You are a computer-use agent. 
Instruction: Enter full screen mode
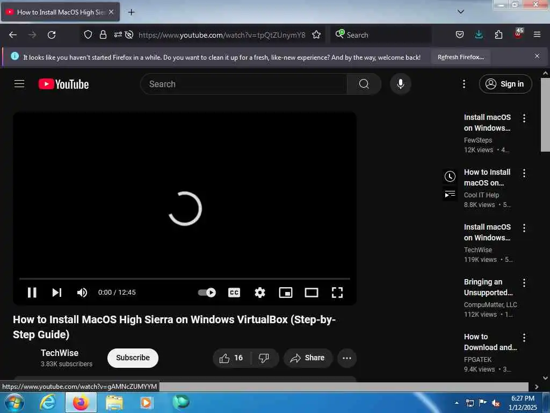(x=337, y=292)
